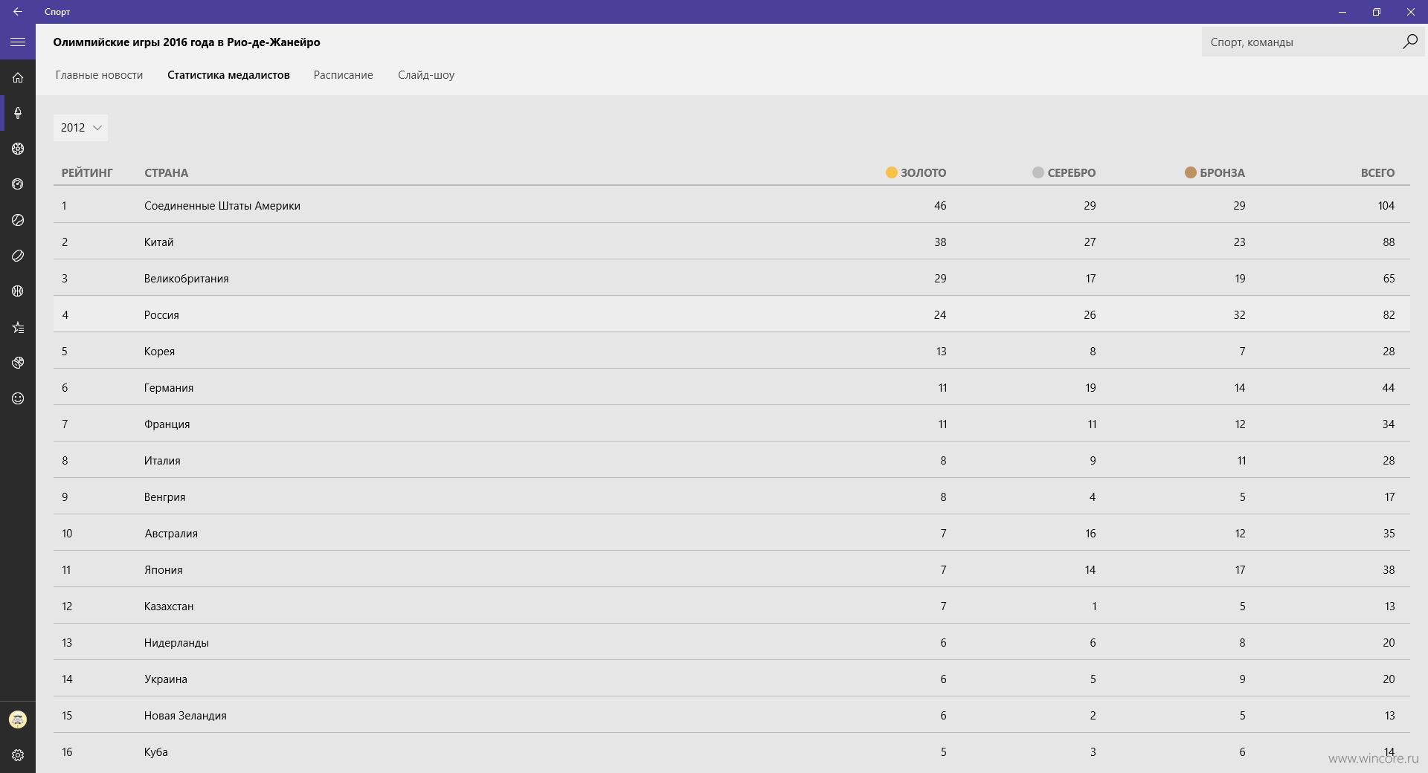
Task: Select the Венгрия row
Action: (x=732, y=497)
